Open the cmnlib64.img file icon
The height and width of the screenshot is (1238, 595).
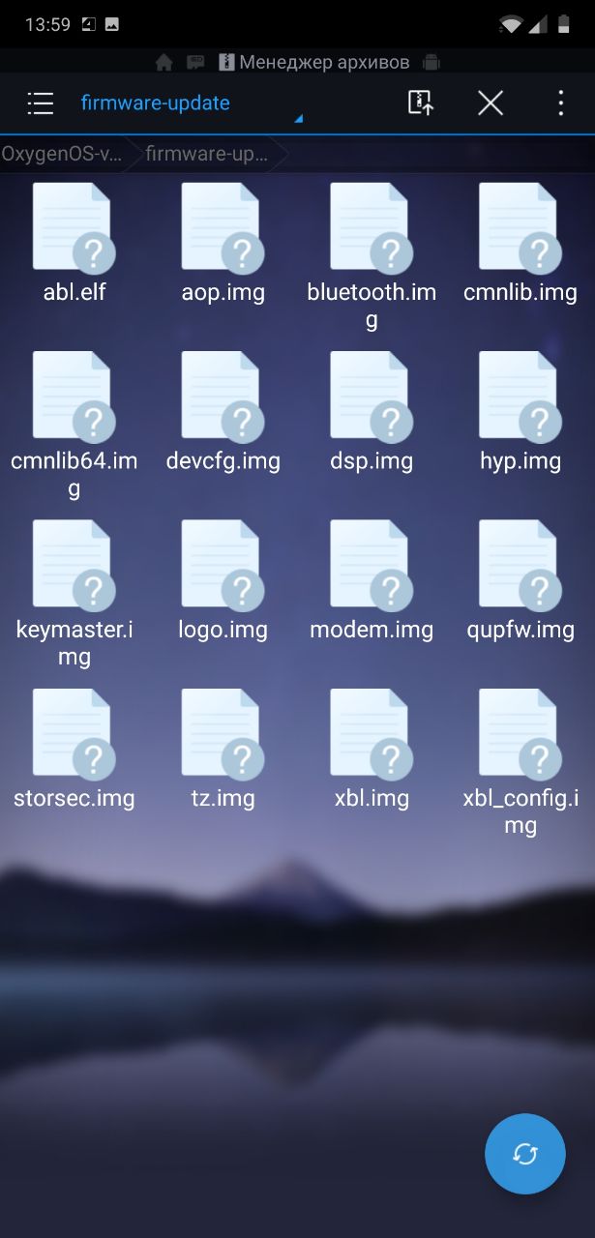click(x=74, y=396)
